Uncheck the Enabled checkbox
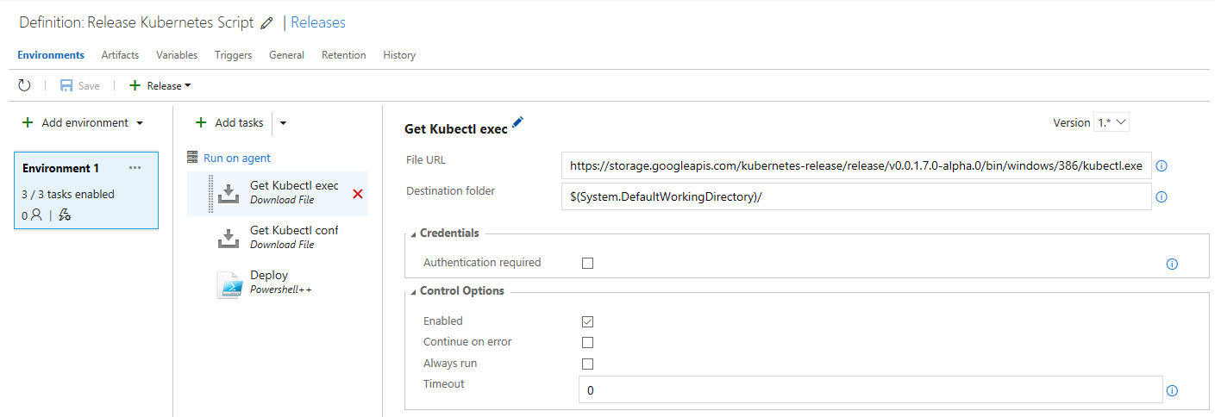 tap(587, 321)
